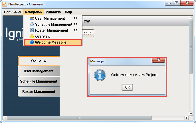196x123 pixels.
Task: Select Overview tab in the sidebar
Action: [x=39, y=61]
